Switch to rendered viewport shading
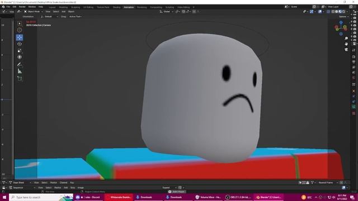This screenshot has height=201, width=358. 343,12
